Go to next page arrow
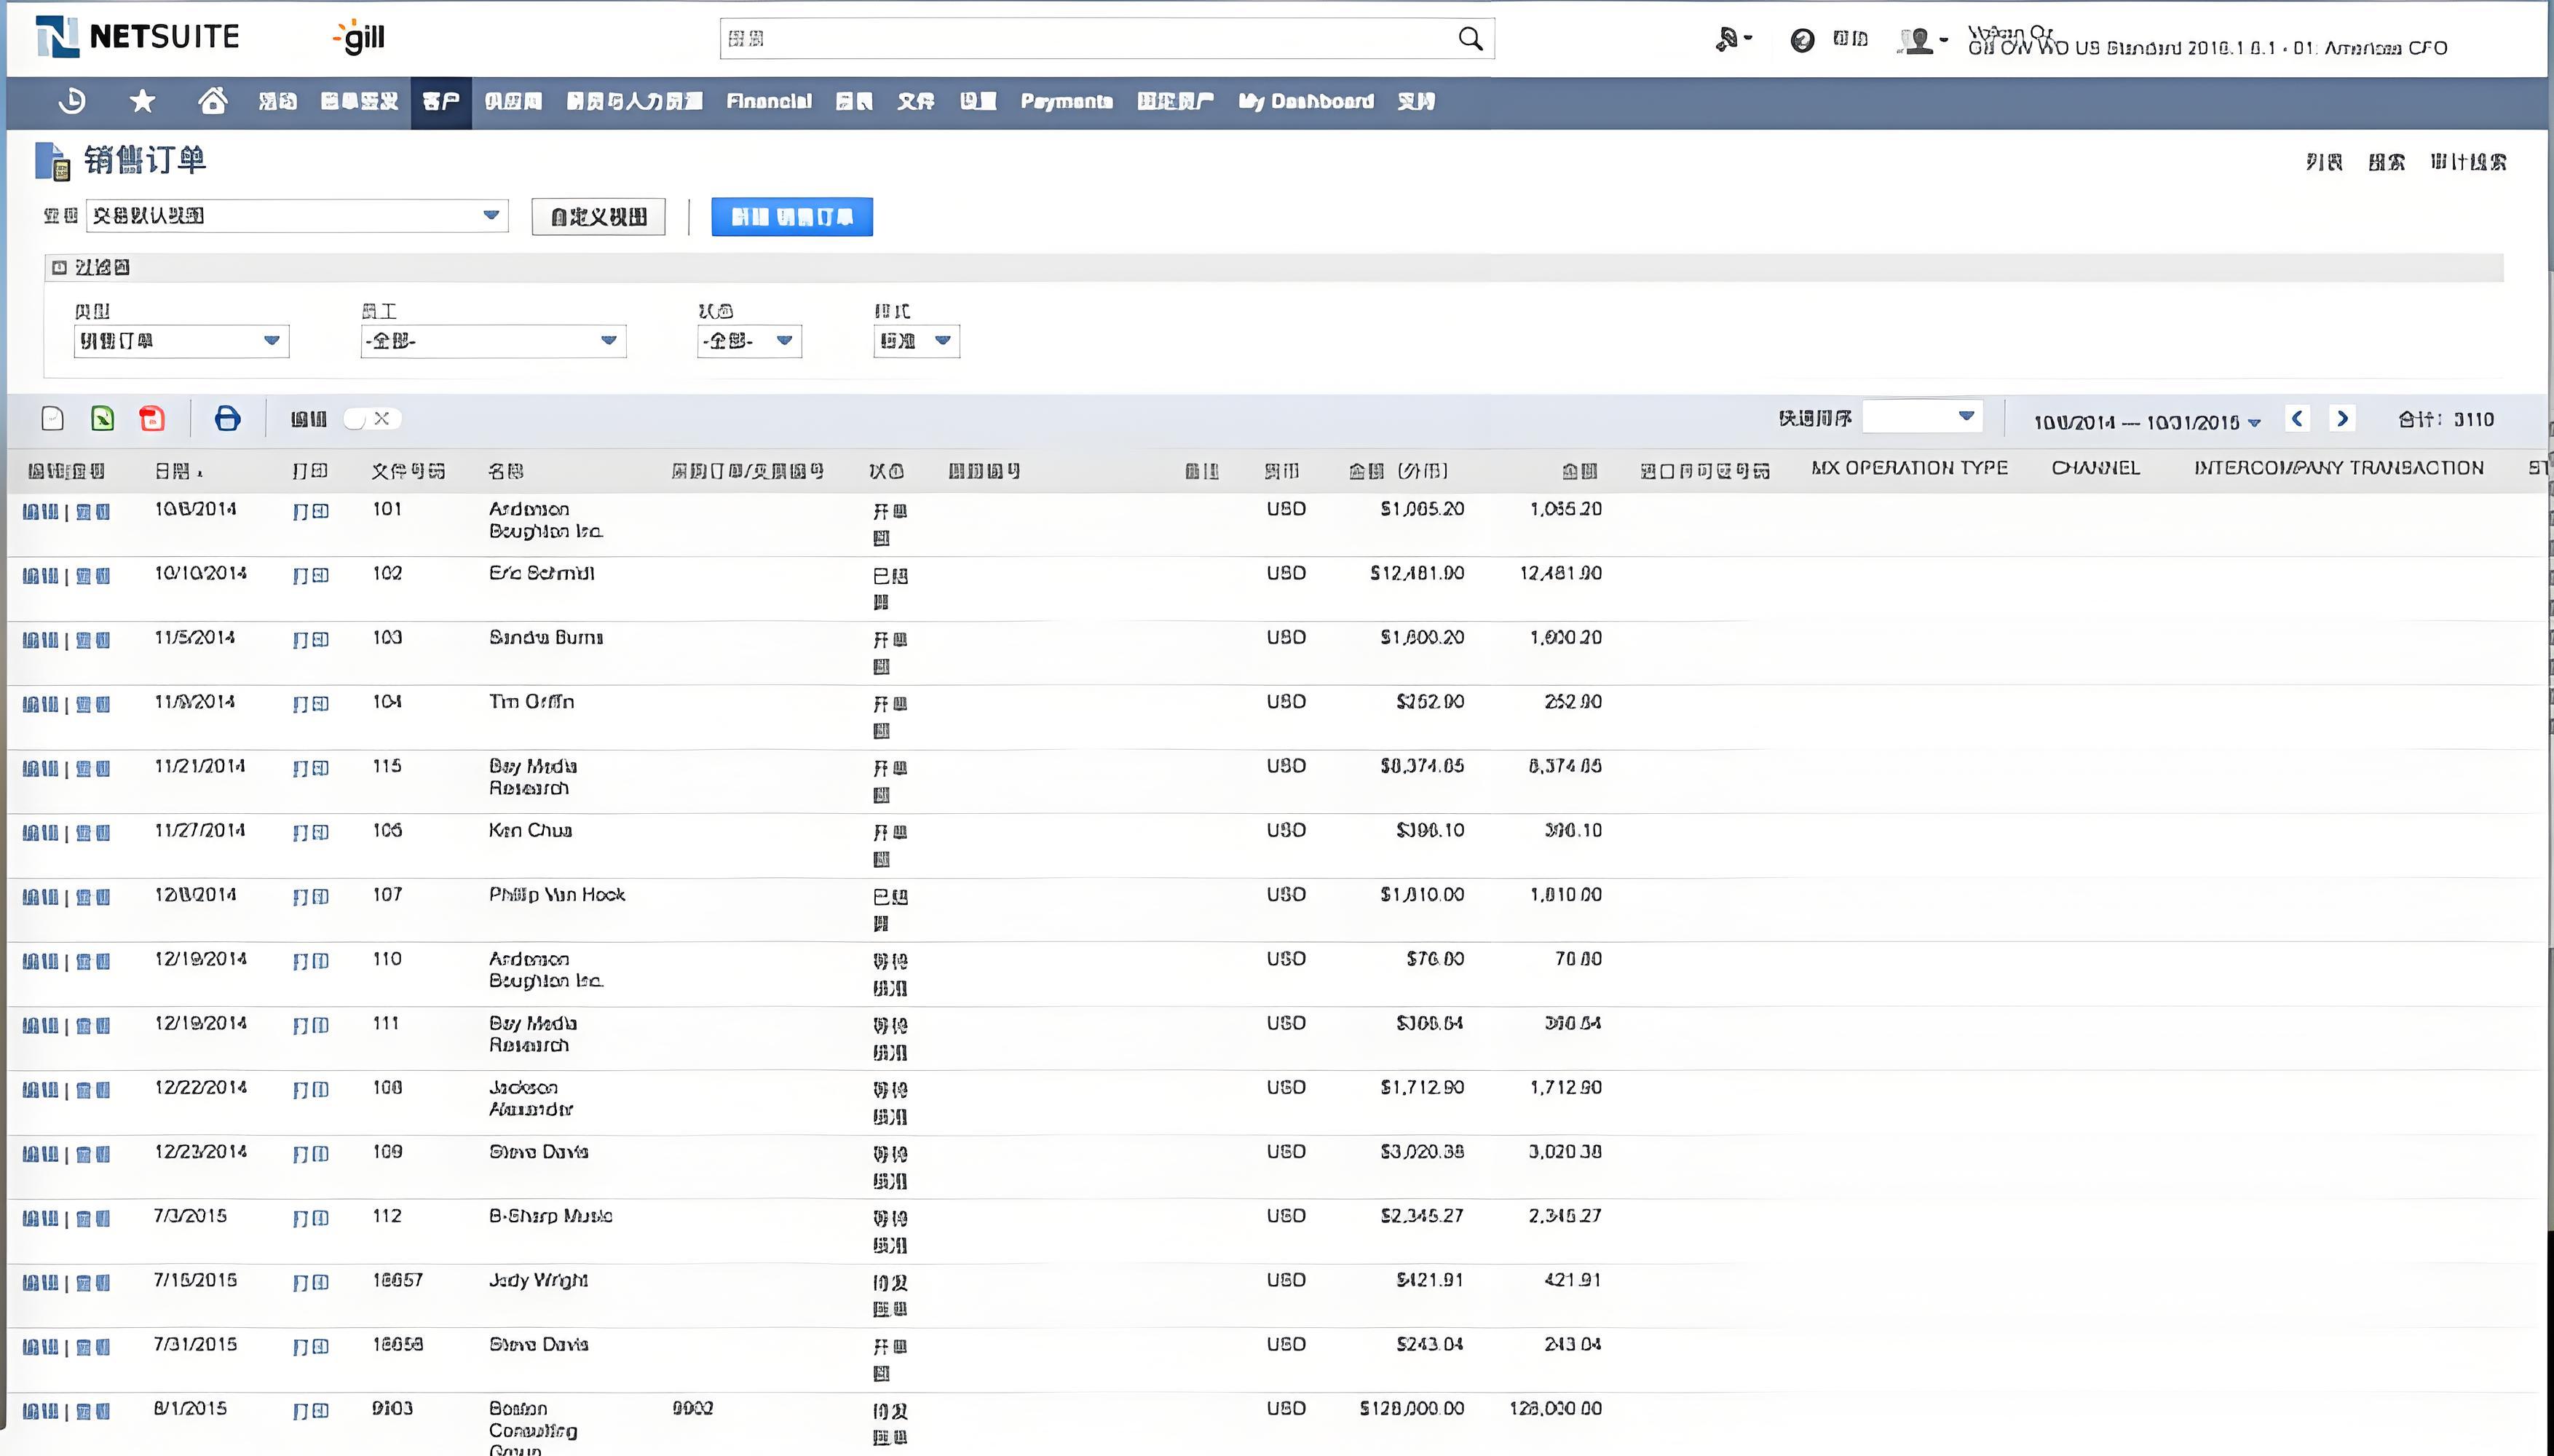Image resolution: width=2554 pixels, height=1456 pixels. (2341, 419)
